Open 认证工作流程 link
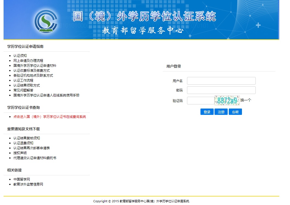290x205 pixels. click(x=23, y=80)
